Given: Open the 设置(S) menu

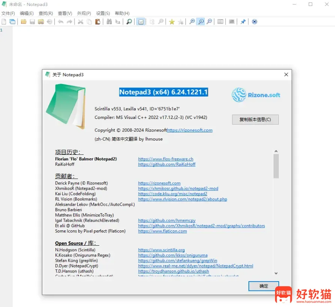Looking at the screenshot, I should 103,13.
